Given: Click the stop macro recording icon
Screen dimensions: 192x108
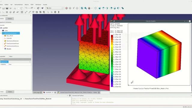Looking at the screenshot, I should pos(70,8).
